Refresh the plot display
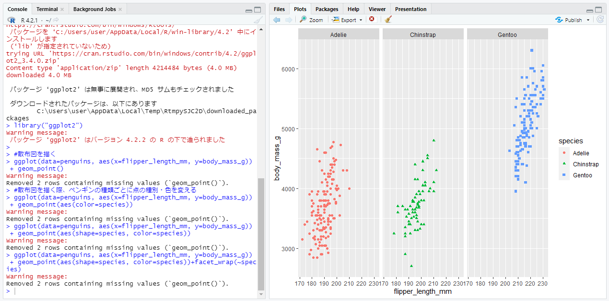Screen dimensions: 609x301 point(600,20)
